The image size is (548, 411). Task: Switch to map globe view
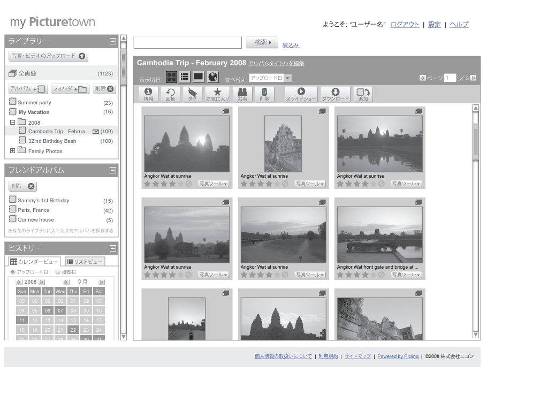pyautogui.click(x=212, y=77)
